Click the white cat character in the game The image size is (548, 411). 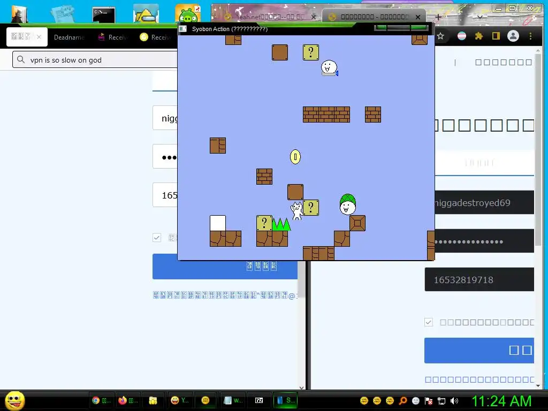[x=296, y=211]
